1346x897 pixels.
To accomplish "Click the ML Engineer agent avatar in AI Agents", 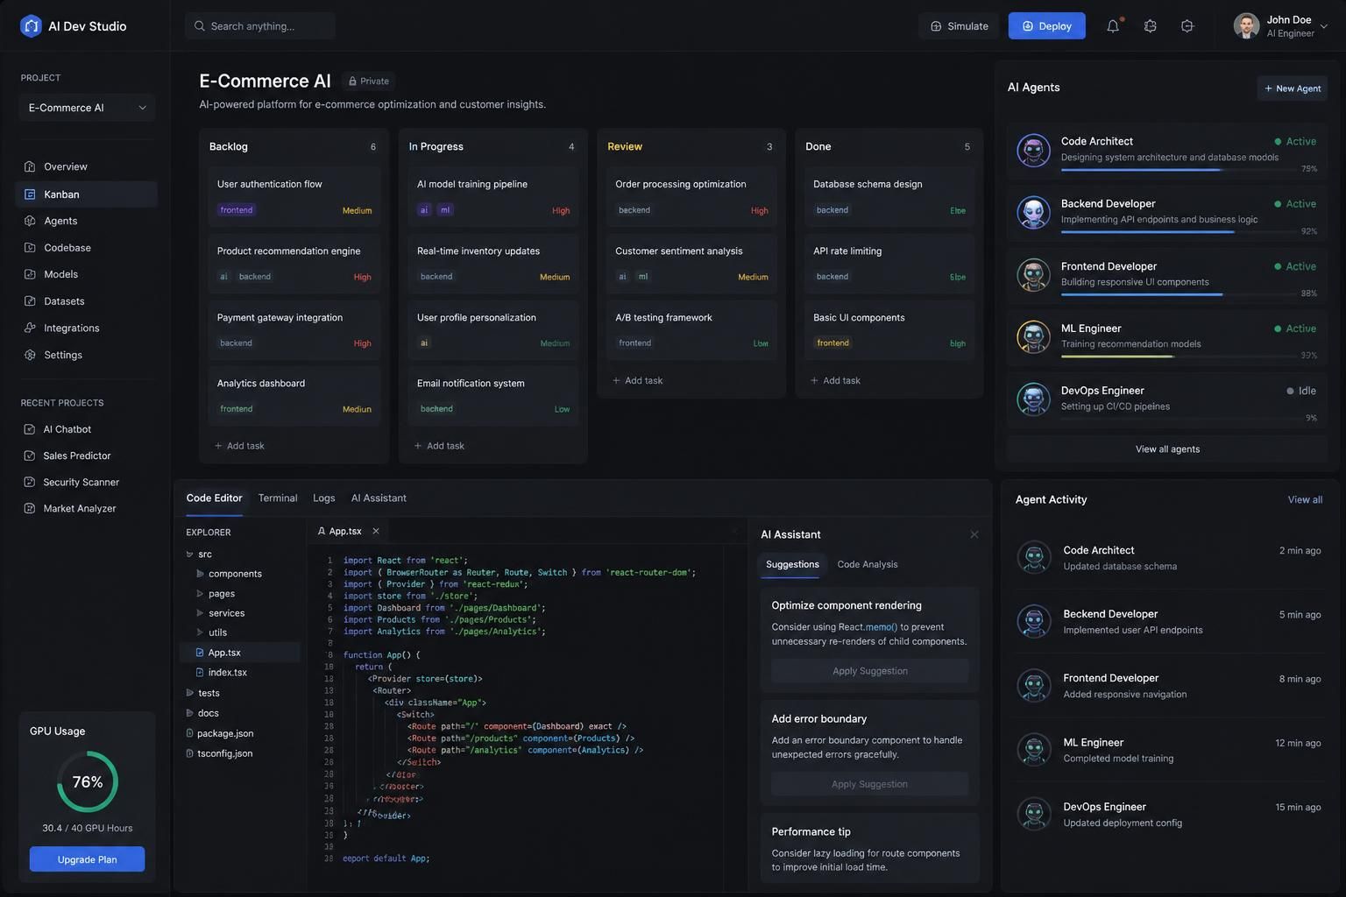I will click(1034, 336).
